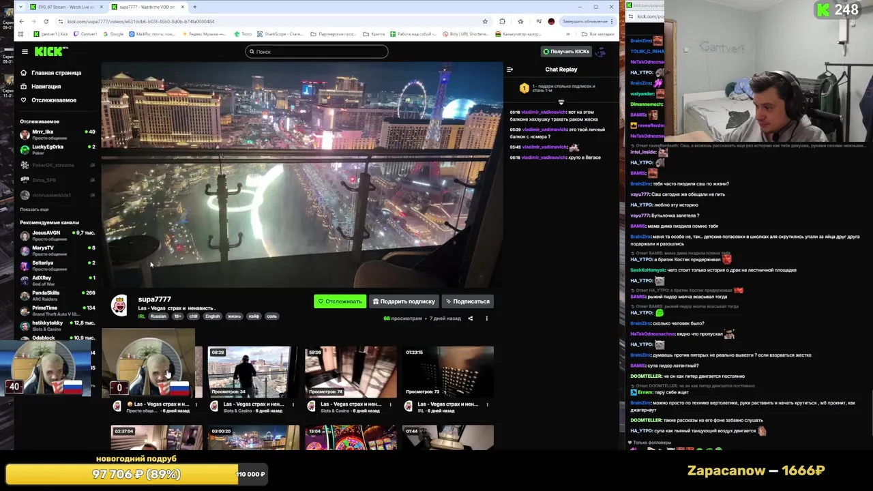Open the 08:28 VOD thumbnail
873x491 pixels.
tap(253, 372)
